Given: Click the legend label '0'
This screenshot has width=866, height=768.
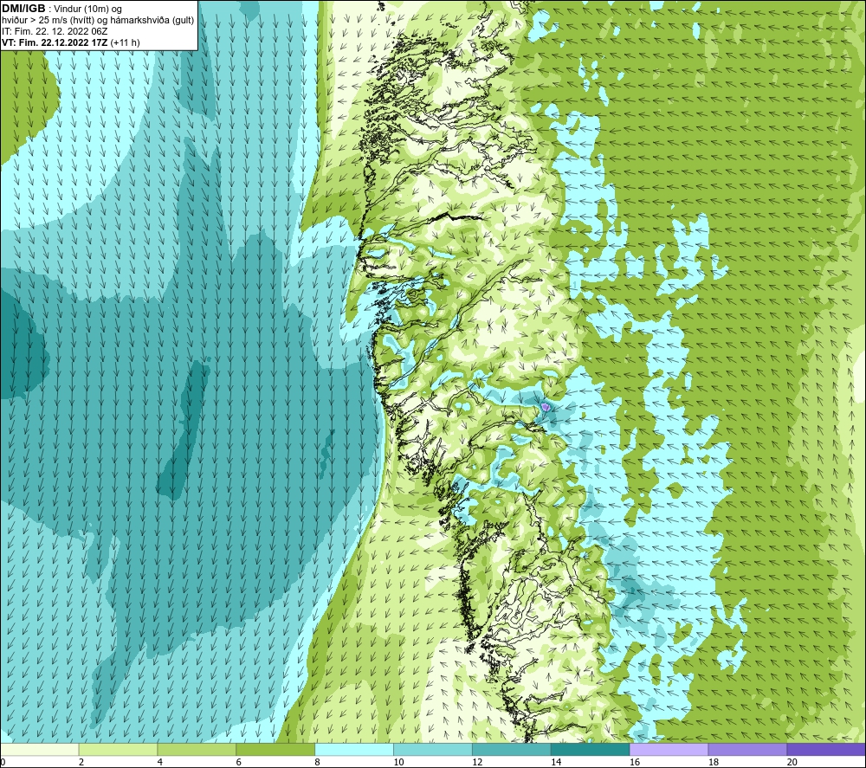Looking at the screenshot, I should [x=3, y=762].
